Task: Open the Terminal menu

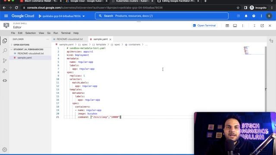Action: point(66,33)
